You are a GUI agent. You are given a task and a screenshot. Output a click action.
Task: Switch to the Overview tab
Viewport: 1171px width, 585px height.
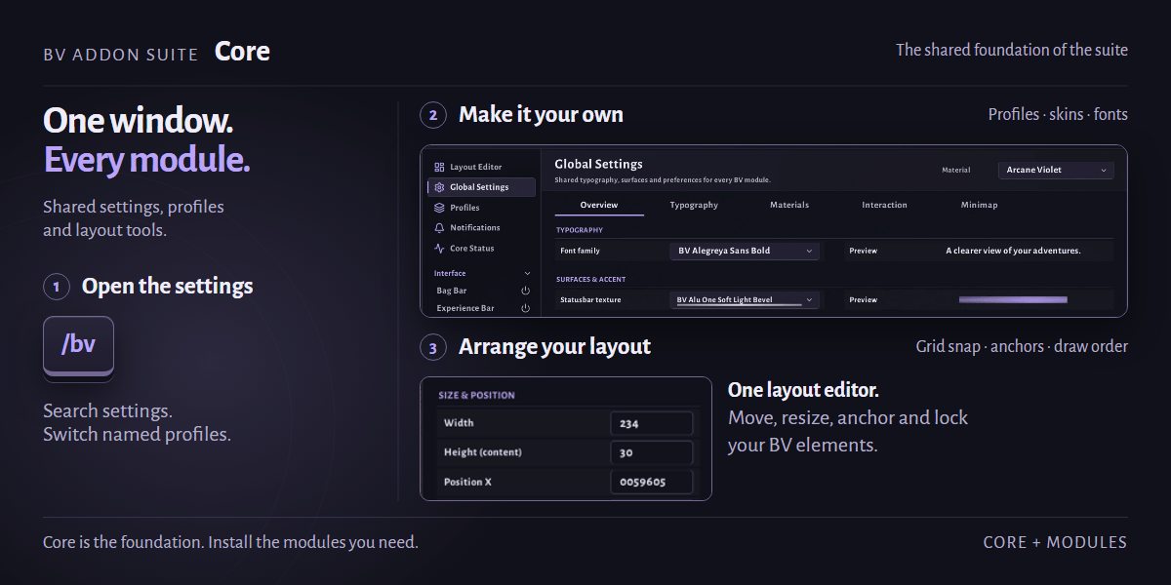tap(599, 205)
